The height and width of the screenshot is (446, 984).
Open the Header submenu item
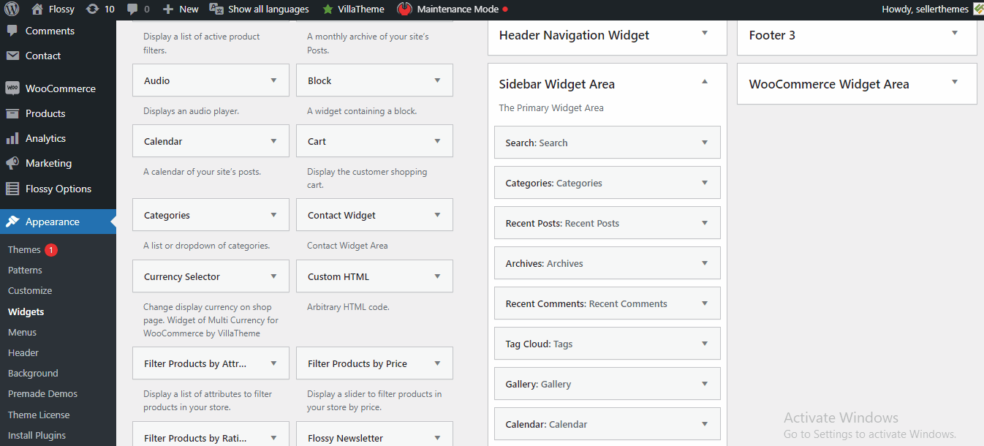click(x=23, y=352)
